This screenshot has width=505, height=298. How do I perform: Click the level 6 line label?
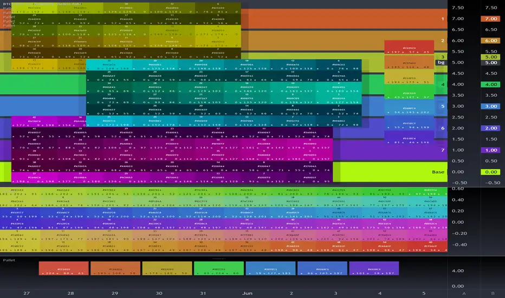pyautogui.click(x=443, y=128)
